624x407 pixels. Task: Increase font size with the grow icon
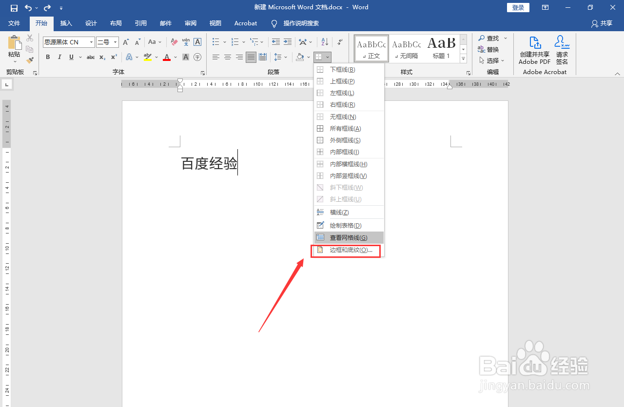pos(126,42)
